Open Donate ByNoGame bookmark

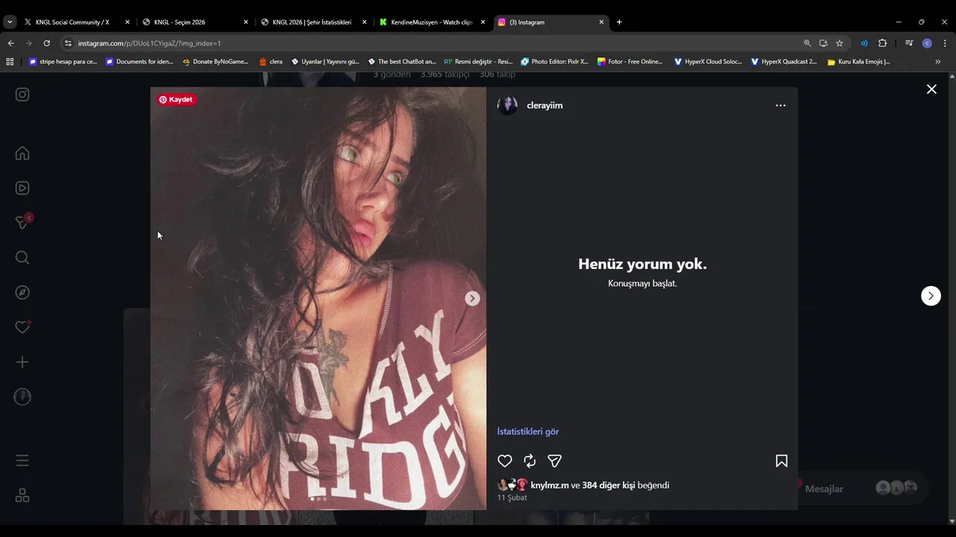(216, 62)
